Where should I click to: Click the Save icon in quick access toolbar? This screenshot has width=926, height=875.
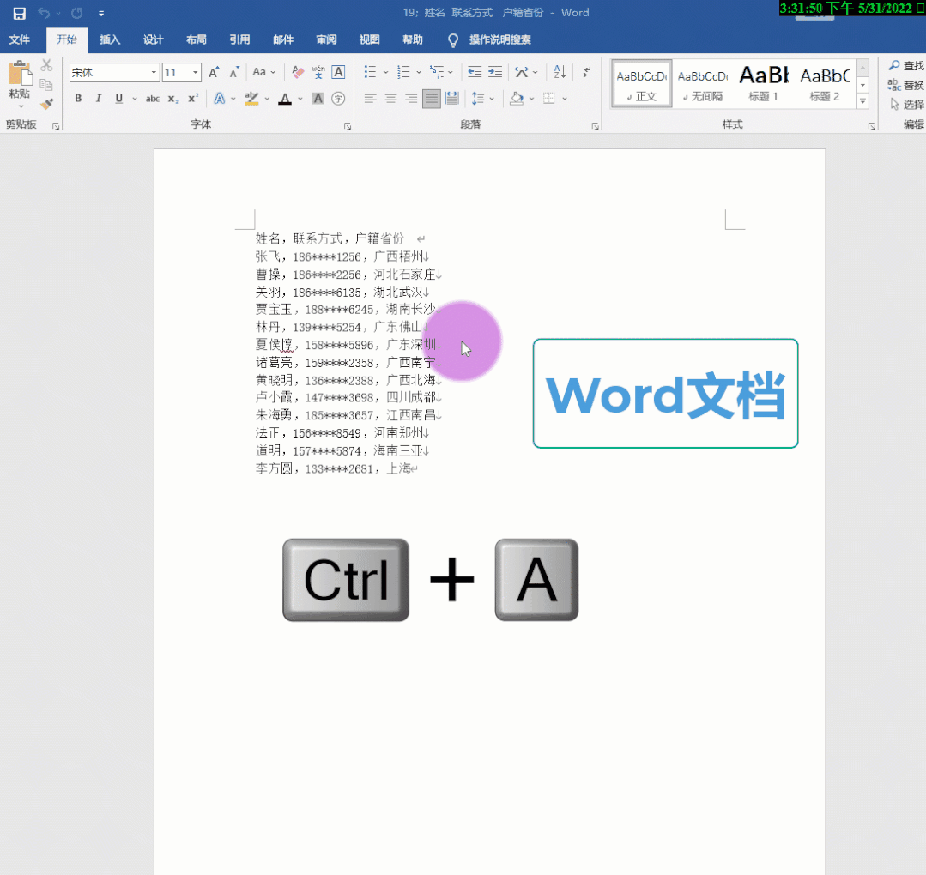(20, 13)
